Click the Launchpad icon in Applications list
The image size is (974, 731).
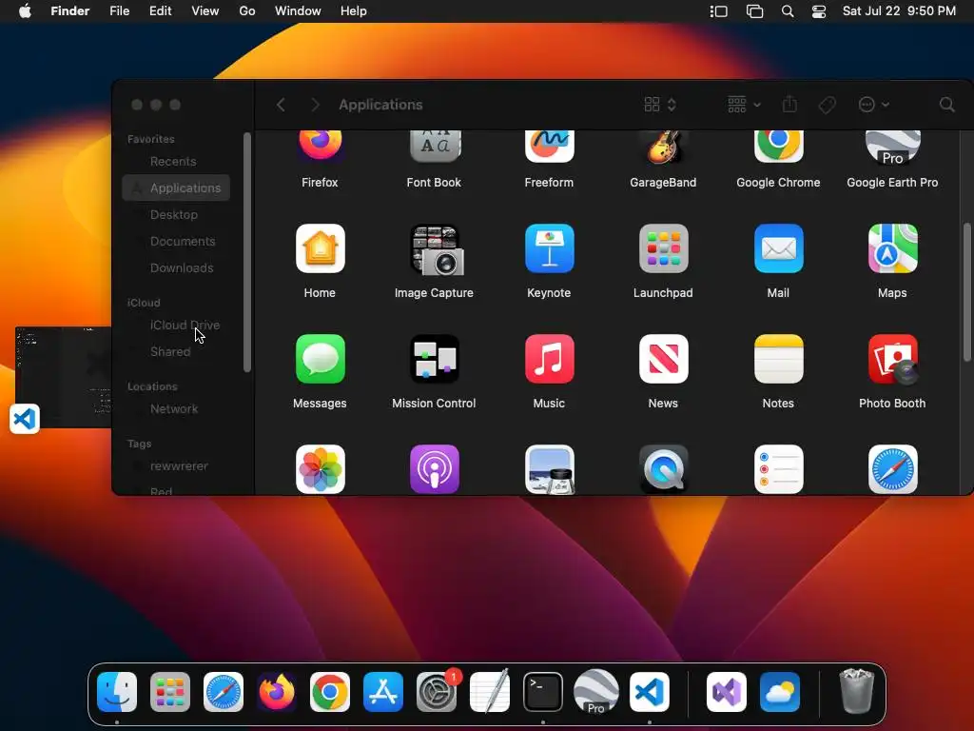coord(663,248)
